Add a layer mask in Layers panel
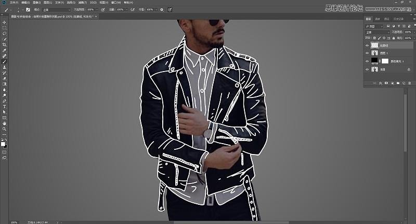 pos(386,83)
